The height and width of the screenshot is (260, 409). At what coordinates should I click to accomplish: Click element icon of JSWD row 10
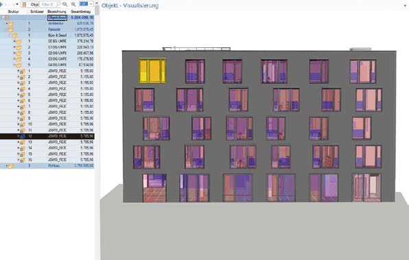point(23,124)
